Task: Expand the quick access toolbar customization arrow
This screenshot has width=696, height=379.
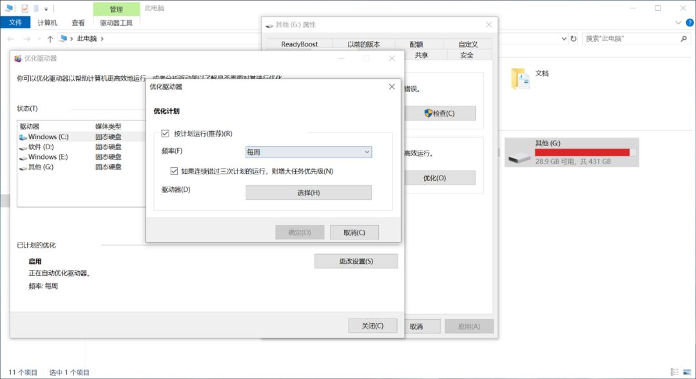Action: tap(46, 7)
